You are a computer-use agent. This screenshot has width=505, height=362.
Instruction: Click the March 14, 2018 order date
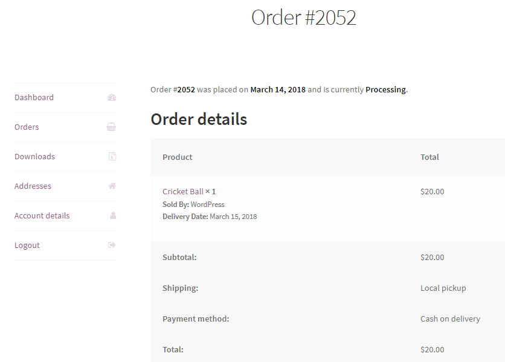tap(278, 90)
